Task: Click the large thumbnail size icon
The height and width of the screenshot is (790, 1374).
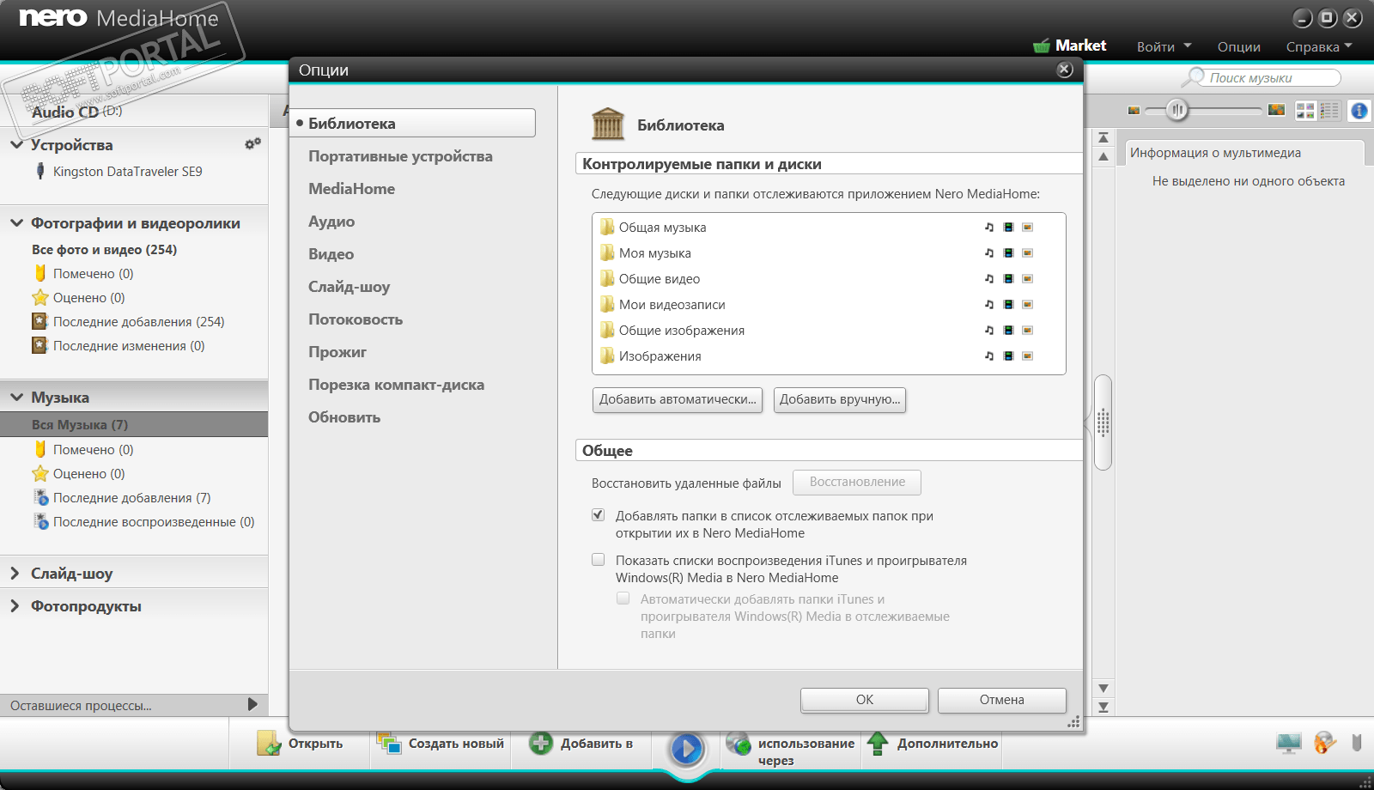Action: pyautogui.click(x=1276, y=110)
